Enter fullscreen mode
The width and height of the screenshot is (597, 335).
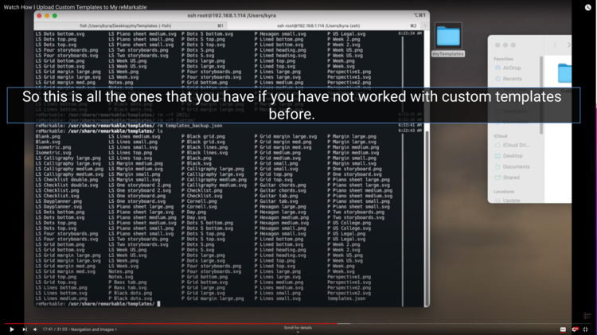[586, 329]
